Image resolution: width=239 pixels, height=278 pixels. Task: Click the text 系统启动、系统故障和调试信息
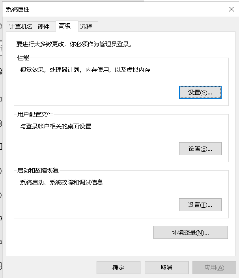pos(62,182)
